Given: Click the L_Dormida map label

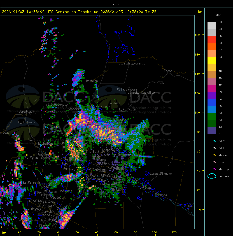Looking at the screenshot, I should (x=159, y=195).
